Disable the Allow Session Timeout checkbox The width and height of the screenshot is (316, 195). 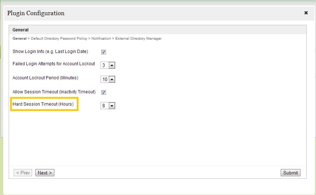coord(103,92)
